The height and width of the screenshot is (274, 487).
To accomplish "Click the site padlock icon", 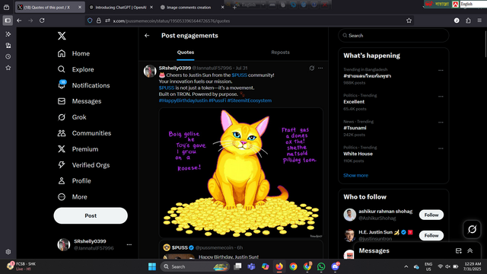I will 99,21.
